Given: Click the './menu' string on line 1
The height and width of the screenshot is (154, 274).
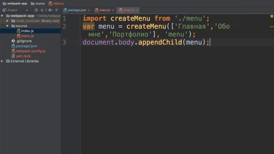Looking at the screenshot, I should pos(190,18).
